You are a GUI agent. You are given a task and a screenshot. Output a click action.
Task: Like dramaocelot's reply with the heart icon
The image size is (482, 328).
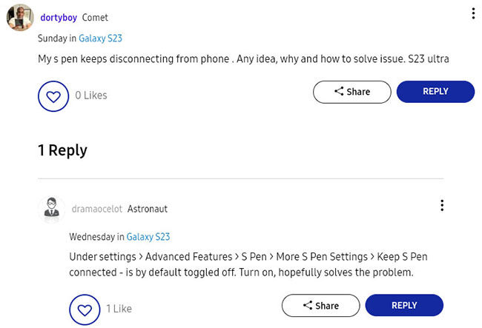click(x=85, y=310)
